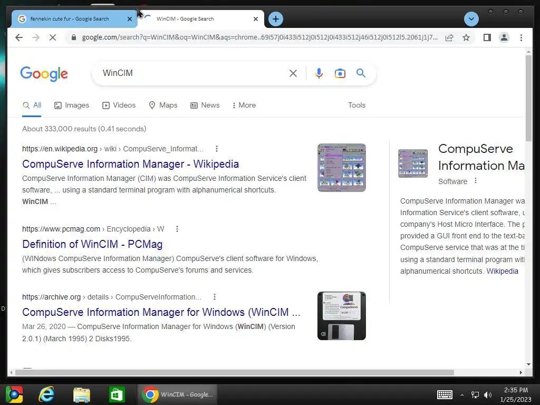Open the first taskbar app icon
540x405 pixels.
(x=14, y=394)
